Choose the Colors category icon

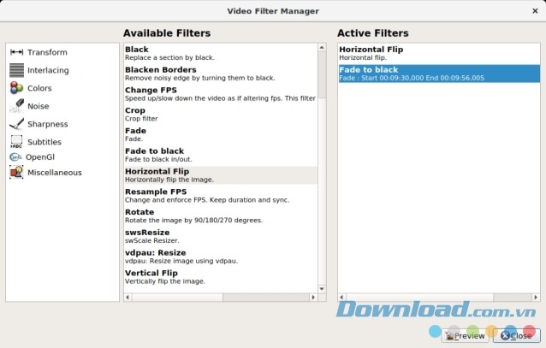[x=16, y=88]
